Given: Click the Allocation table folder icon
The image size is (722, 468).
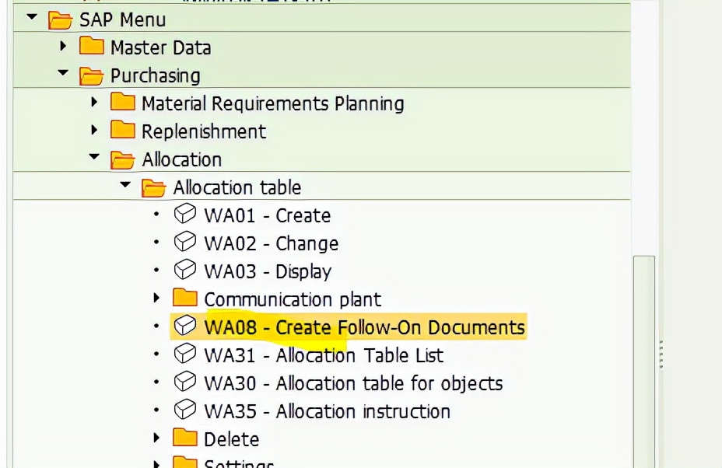Looking at the screenshot, I should (154, 187).
